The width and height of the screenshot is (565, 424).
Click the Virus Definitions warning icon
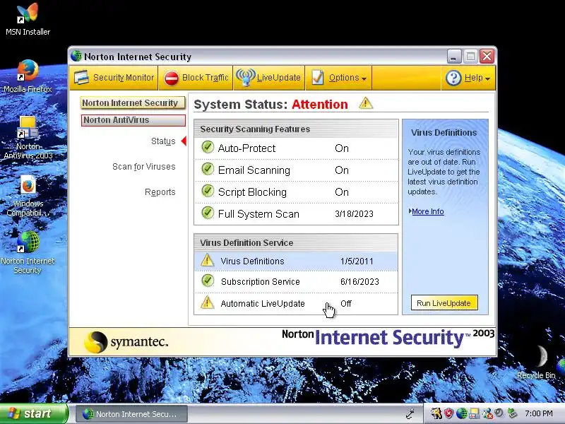pyautogui.click(x=207, y=260)
